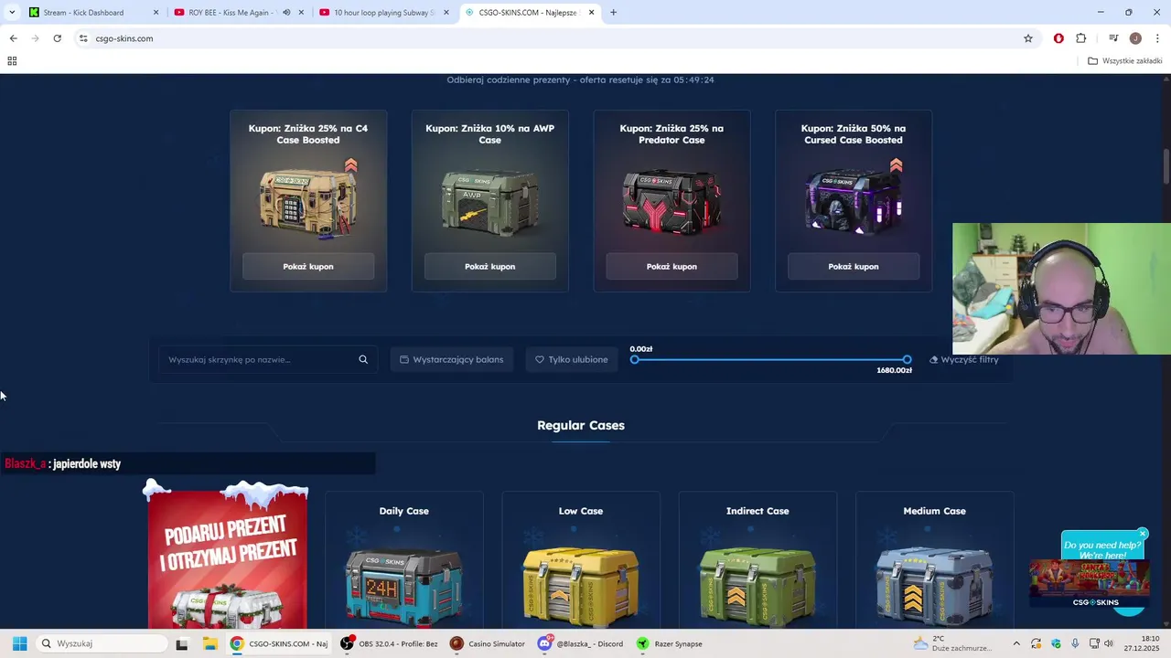Toggle the 'Tylko ulubione' favorites filter
1171x658 pixels.
[x=572, y=359]
